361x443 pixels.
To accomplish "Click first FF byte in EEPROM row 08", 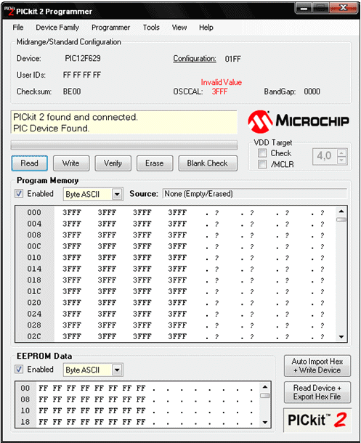I will coord(44,399).
